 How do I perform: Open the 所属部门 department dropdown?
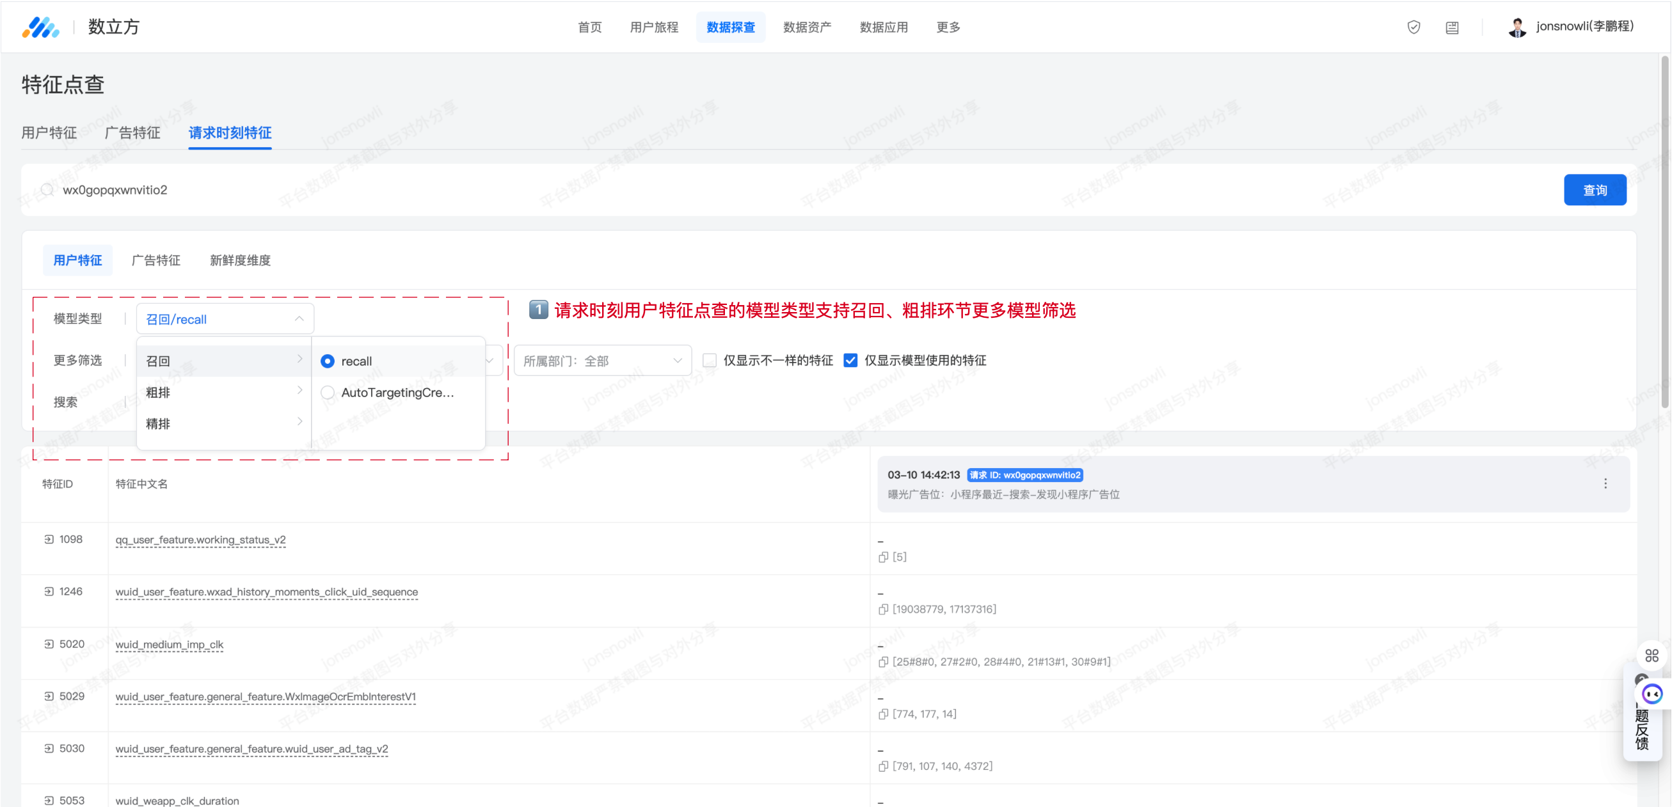[x=602, y=360]
